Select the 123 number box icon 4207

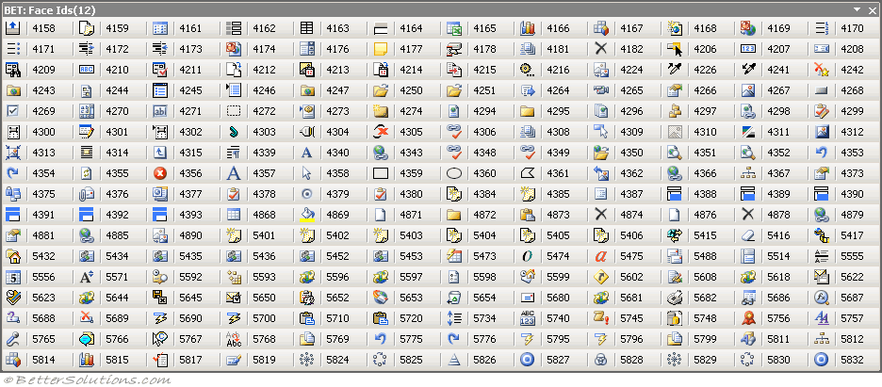click(747, 49)
